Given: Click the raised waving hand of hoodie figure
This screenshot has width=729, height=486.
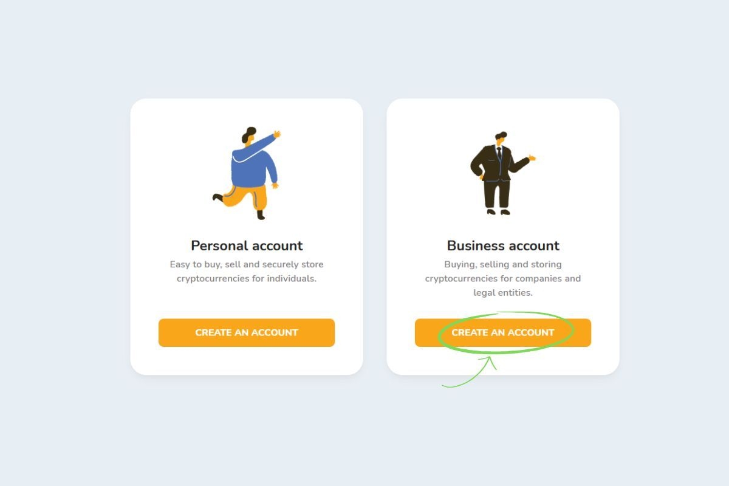Looking at the screenshot, I should click(277, 134).
